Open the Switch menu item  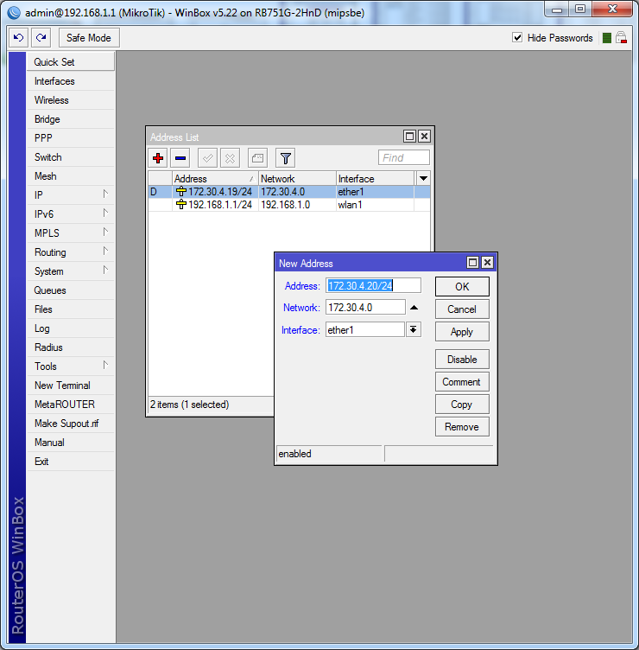click(x=71, y=157)
